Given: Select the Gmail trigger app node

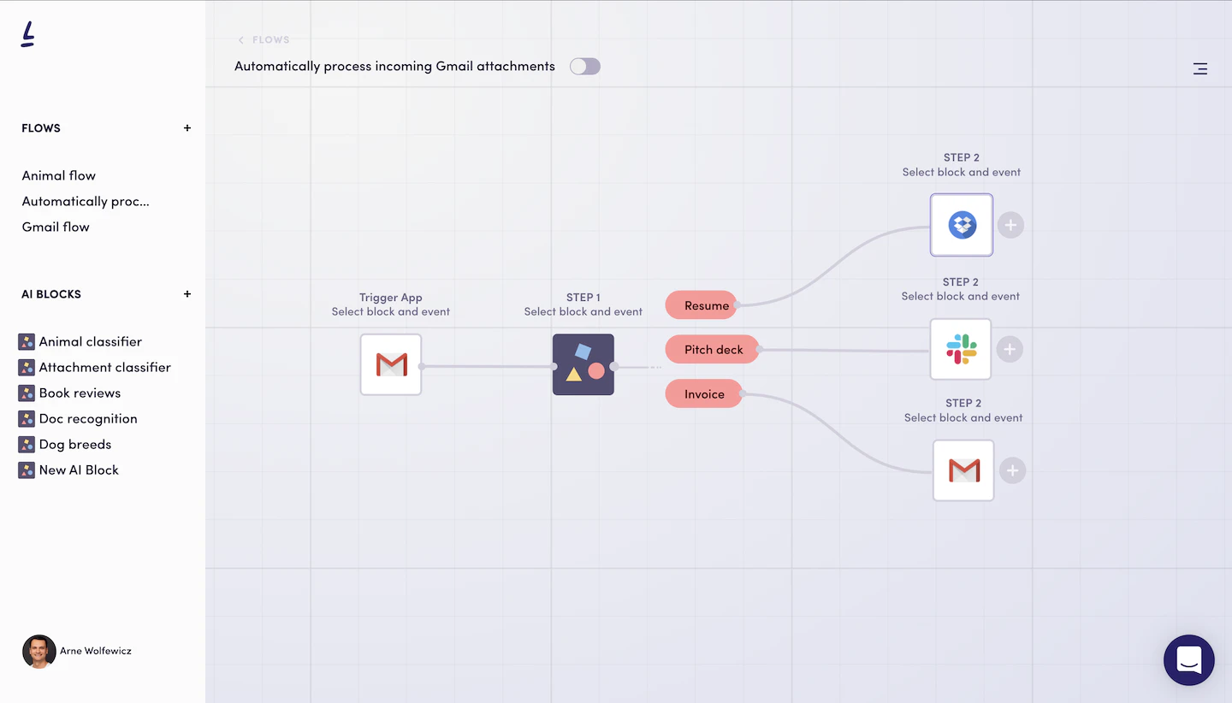Looking at the screenshot, I should point(390,365).
